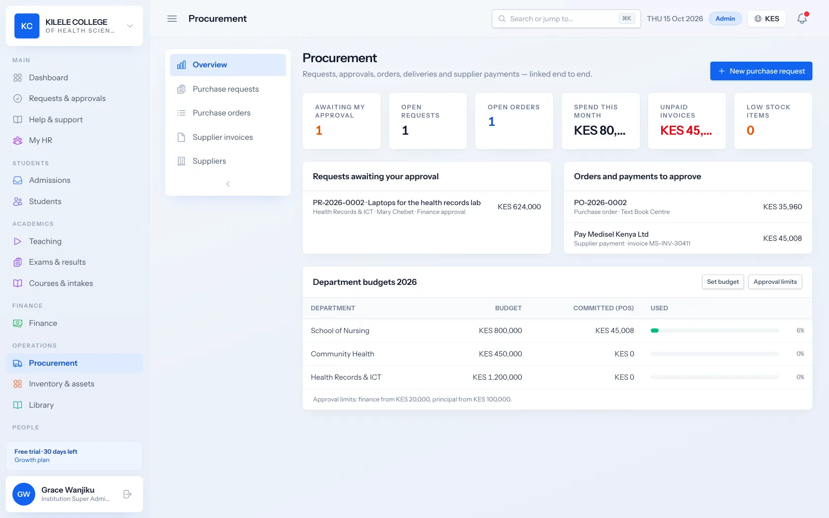Click the Admissions inbox icon
The width and height of the screenshot is (829, 518).
(x=18, y=180)
